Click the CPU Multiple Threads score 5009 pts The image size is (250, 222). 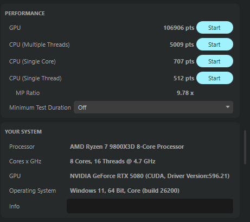click(182, 45)
